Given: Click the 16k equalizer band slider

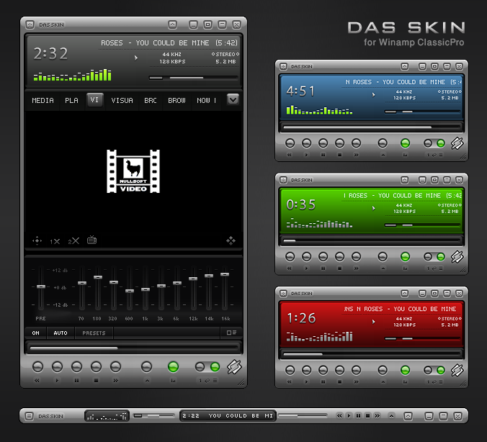Looking at the screenshot, I should (225, 288).
